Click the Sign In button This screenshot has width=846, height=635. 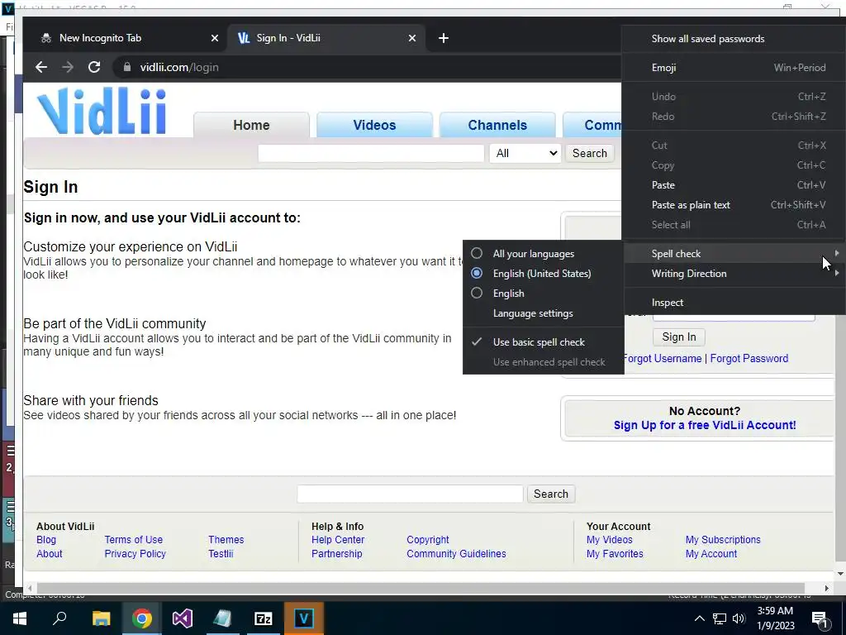tap(679, 337)
